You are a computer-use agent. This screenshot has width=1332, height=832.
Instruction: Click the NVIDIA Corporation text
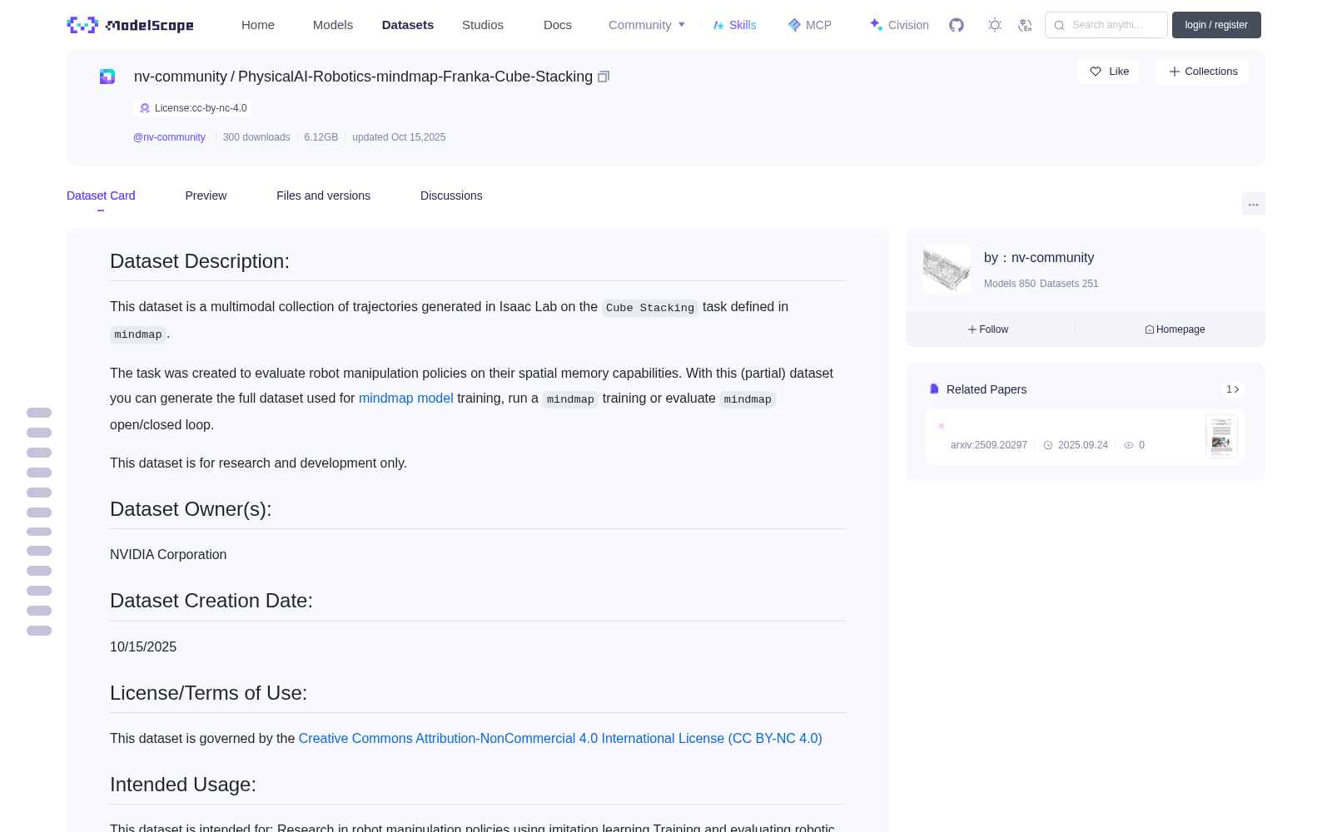(x=168, y=555)
